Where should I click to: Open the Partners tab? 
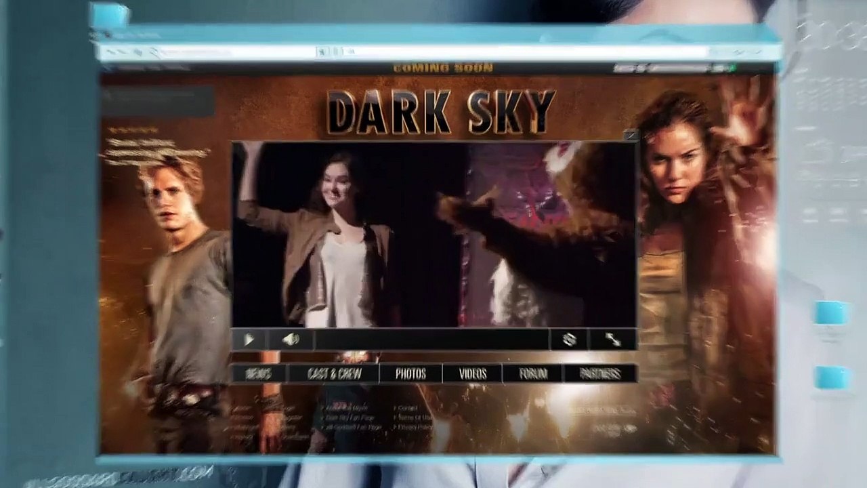600,373
